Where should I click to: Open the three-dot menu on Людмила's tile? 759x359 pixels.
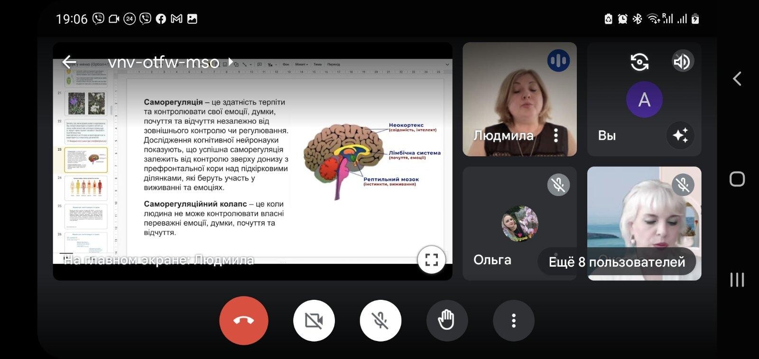click(x=556, y=135)
